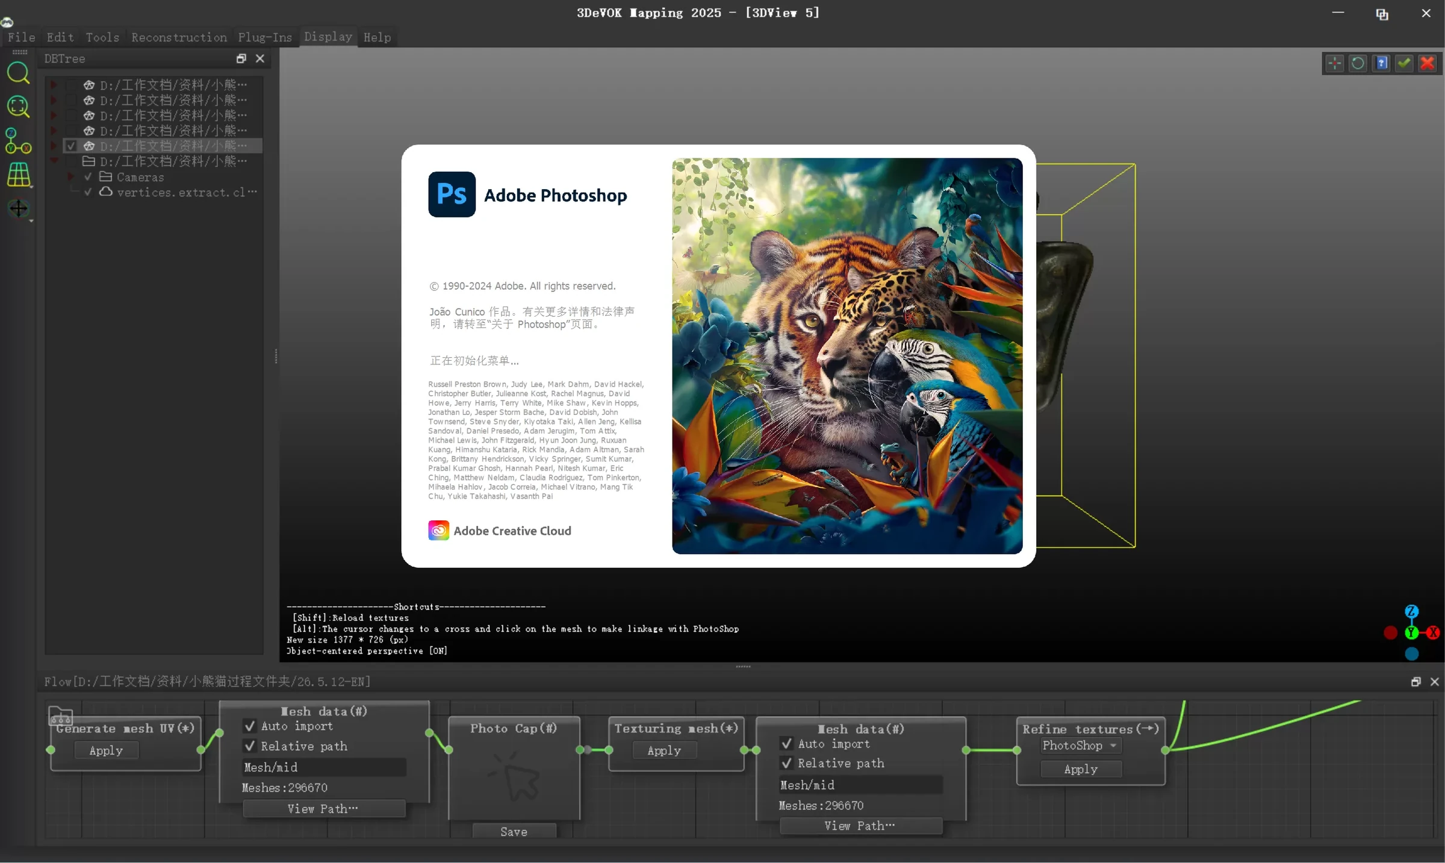The width and height of the screenshot is (1445, 863).
Task: Open the small dropdown arrow under the move gizmo
Action: tap(31, 221)
